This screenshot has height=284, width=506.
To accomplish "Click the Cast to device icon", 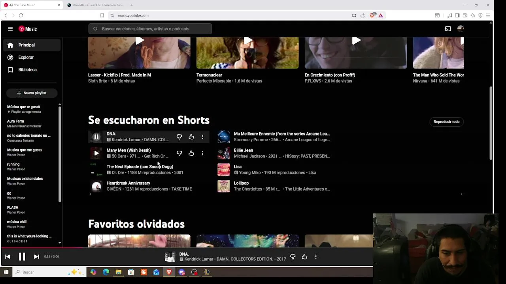I will [448, 29].
